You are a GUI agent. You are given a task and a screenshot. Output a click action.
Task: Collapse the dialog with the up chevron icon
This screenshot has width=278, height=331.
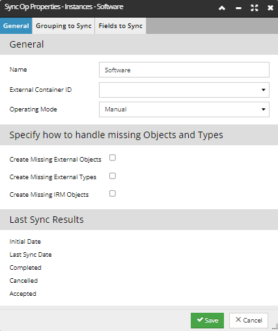coord(222,8)
